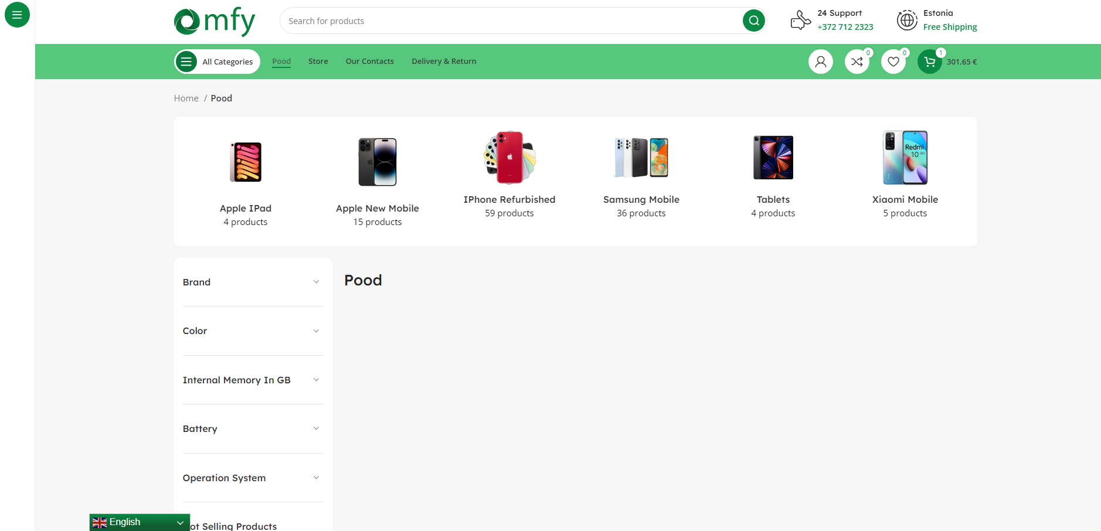Call support number +372 712 2323
Viewport: 1101px width, 531px height.
pos(845,27)
